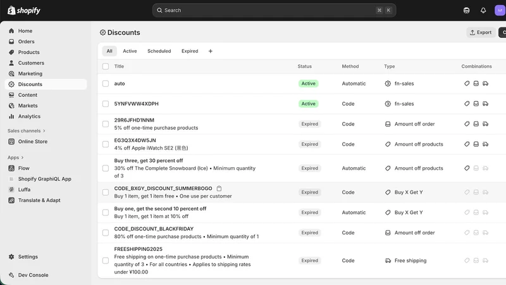Viewport: 506px width, 285px height.
Task: Click the Home sidebar icon
Action: pos(11,30)
